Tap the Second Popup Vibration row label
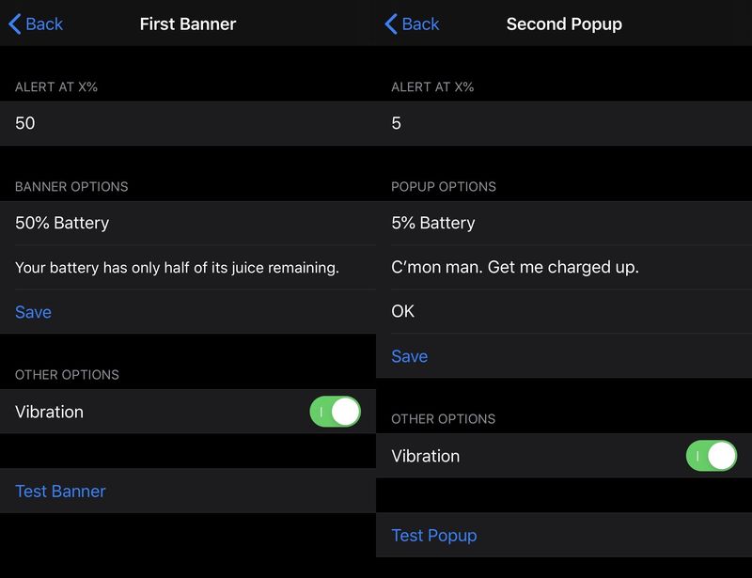This screenshot has width=752, height=578. 426,456
